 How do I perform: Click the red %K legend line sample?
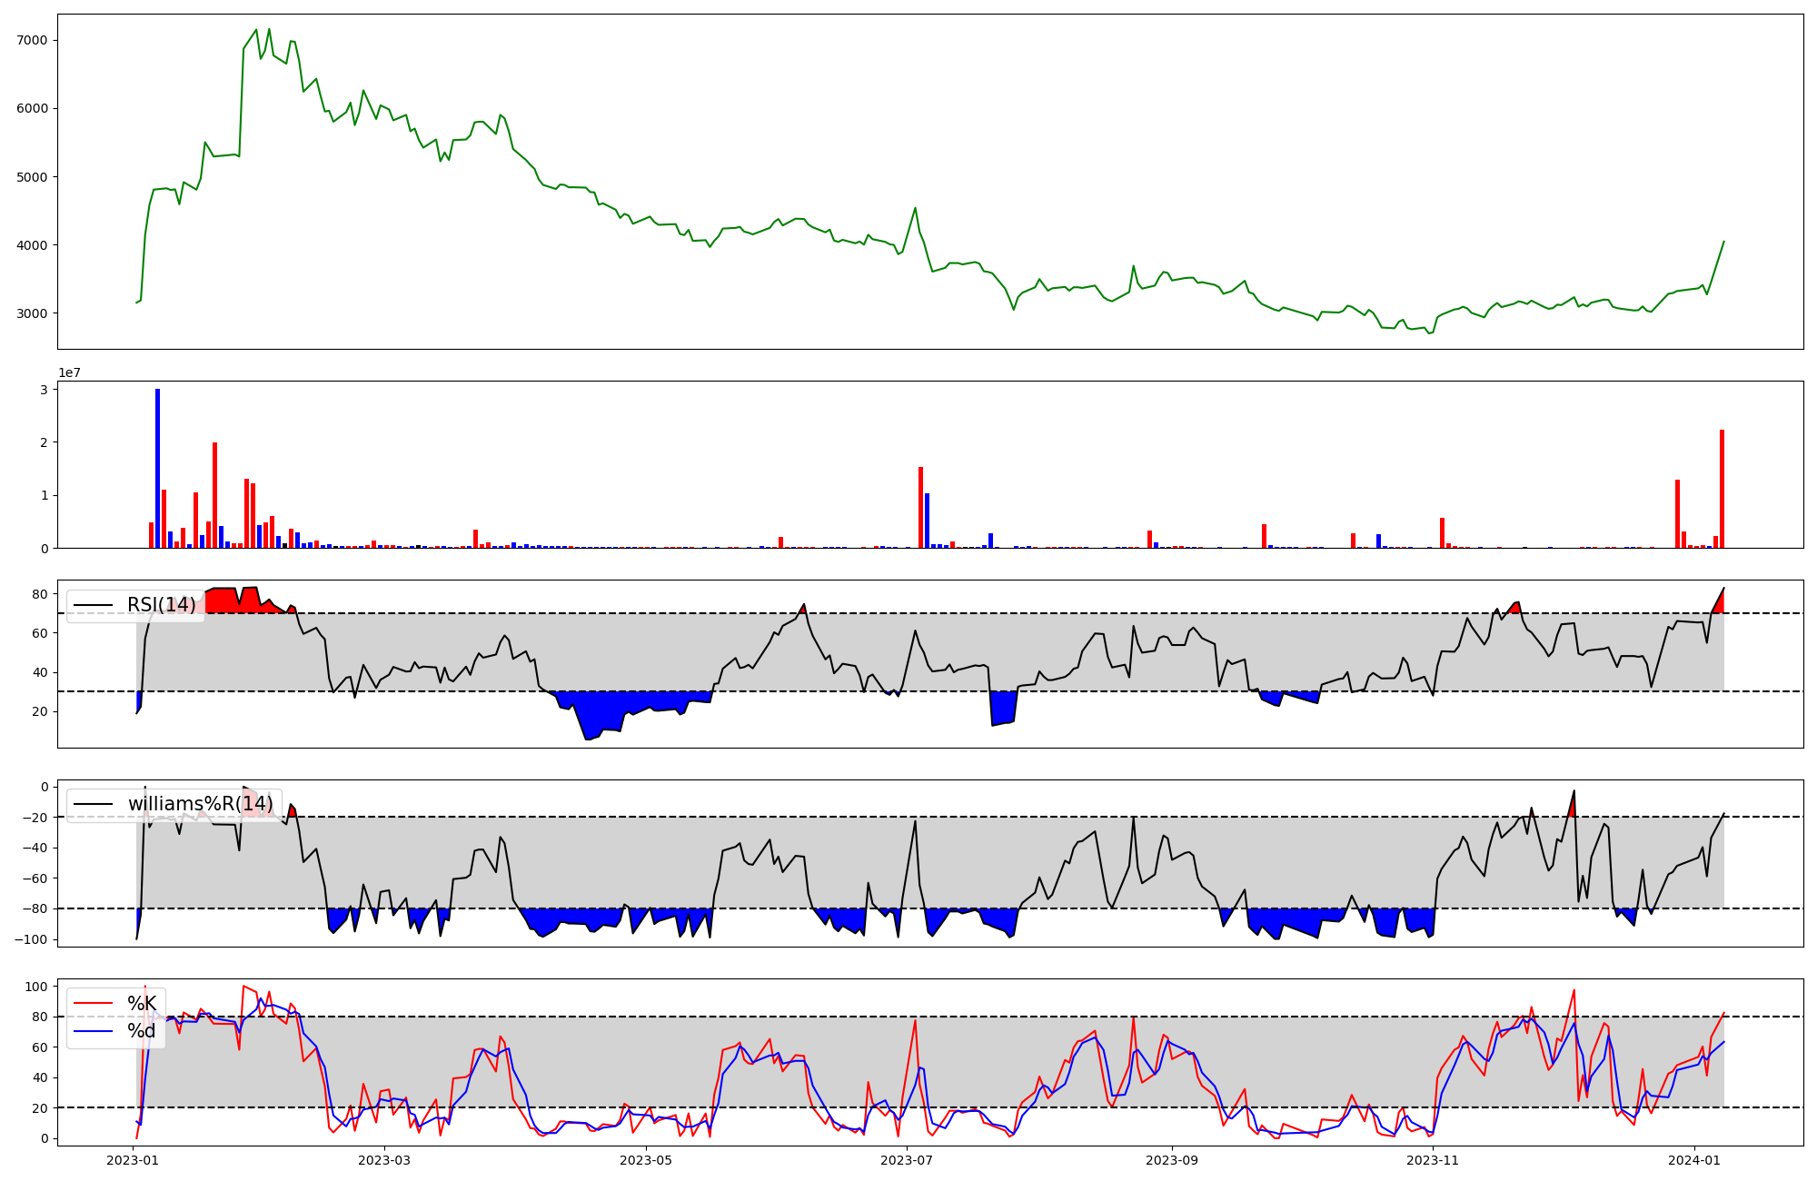pyautogui.click(x=94, y=1004)
